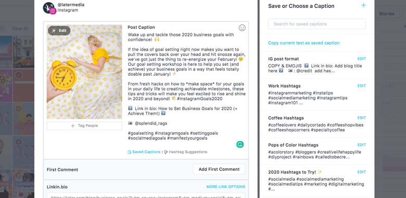The width and height of the screenshot is (406, 198).
Task: Click the plus icon in Tag People
Action: coord(73,126)
